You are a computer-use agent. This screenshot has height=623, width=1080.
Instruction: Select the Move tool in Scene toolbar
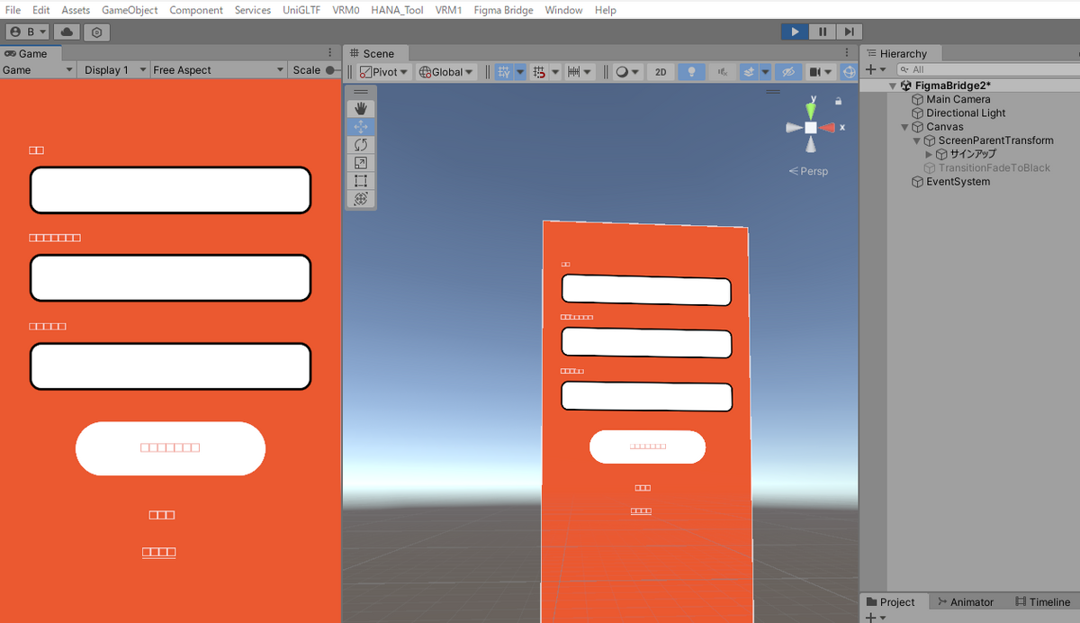(x=360, y=126)
